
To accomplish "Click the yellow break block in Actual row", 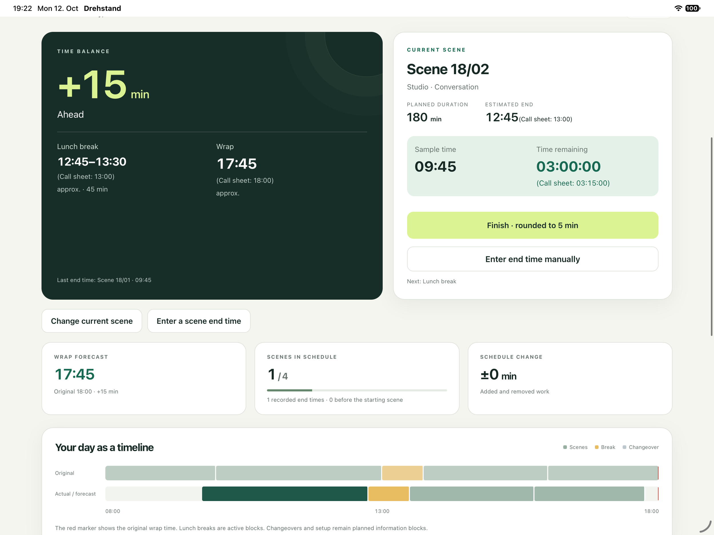I will (x=388, y=493).
